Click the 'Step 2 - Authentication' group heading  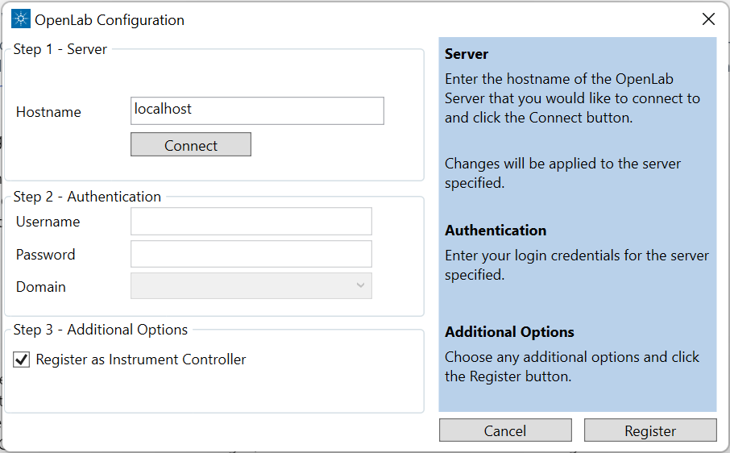tap(87, 197)
